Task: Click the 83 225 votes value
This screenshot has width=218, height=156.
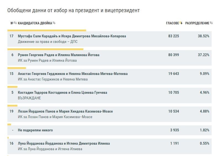Action: pos(174,36)
